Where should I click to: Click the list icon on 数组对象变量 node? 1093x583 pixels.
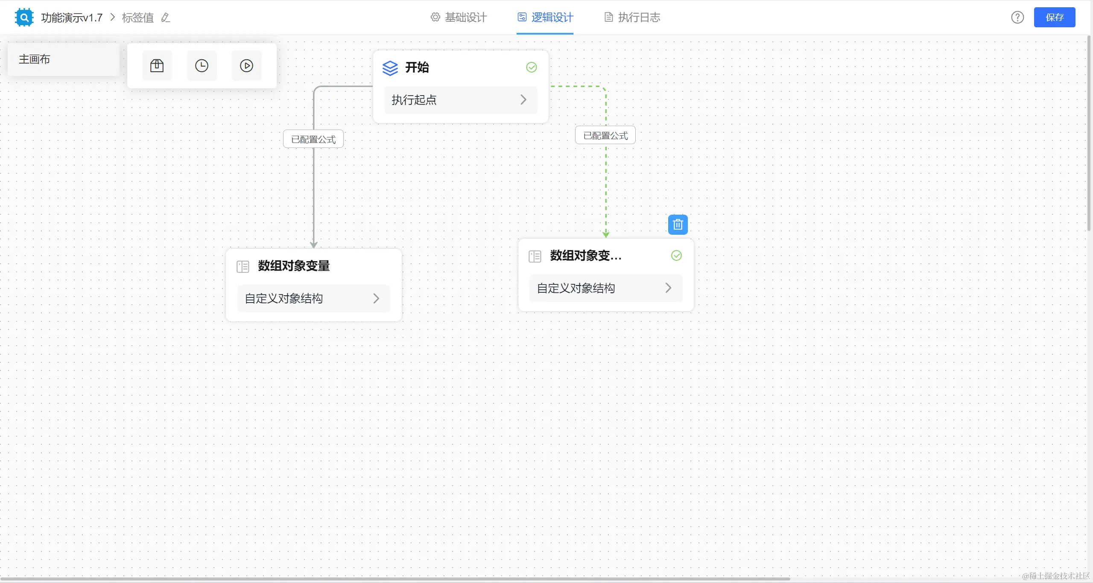tap(243, 267)
